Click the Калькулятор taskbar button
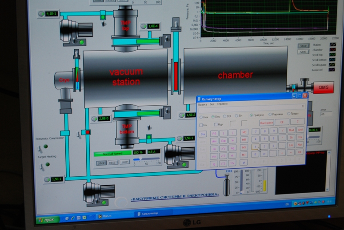 pos(154,213)
